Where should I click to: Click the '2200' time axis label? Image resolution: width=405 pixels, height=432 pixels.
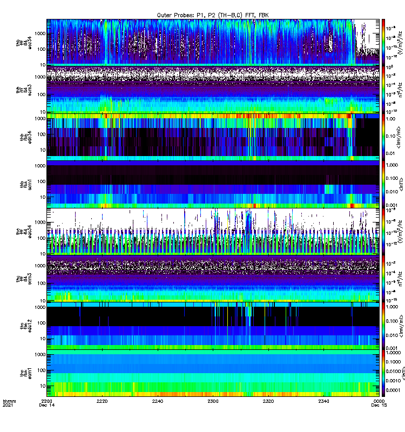click(x=47, y=401)
